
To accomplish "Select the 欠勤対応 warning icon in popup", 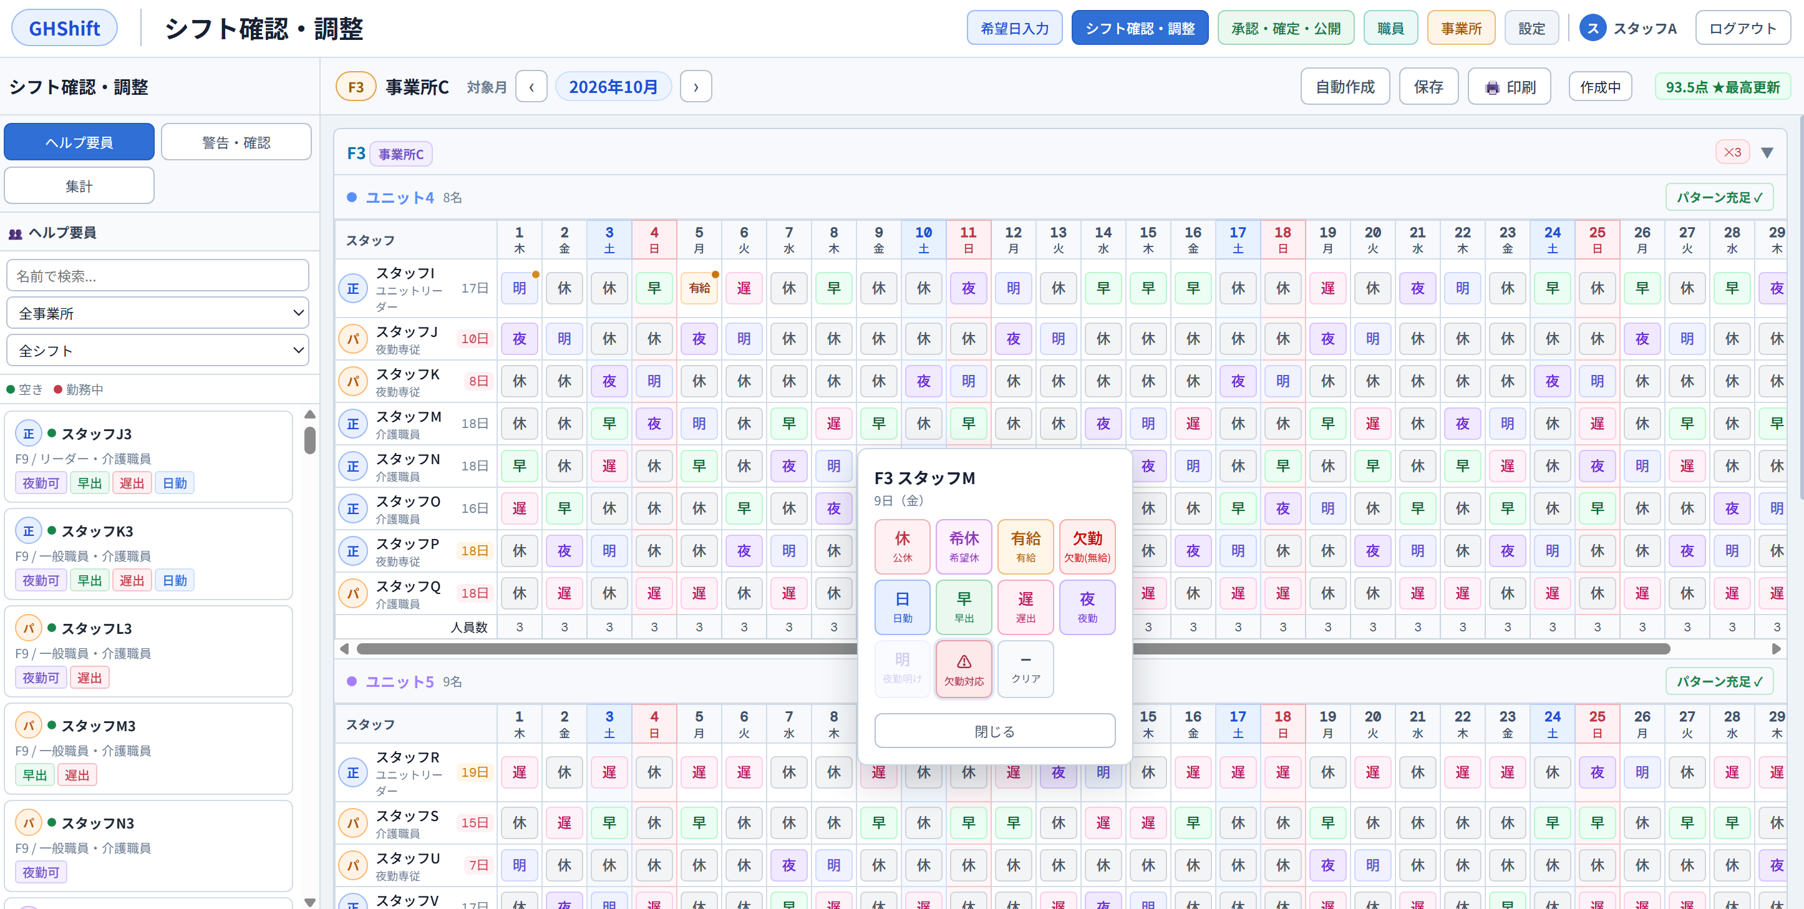I will point(964,661).
